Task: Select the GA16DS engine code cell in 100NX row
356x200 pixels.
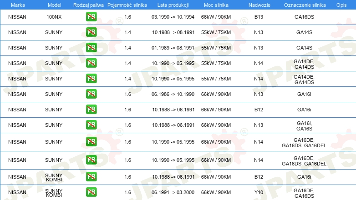Action: click(304, 17)
